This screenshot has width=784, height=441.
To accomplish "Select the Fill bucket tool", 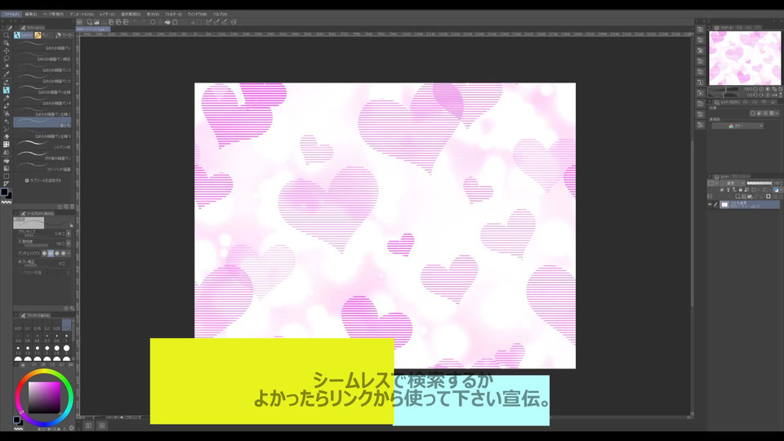I will tap(6, 161).
